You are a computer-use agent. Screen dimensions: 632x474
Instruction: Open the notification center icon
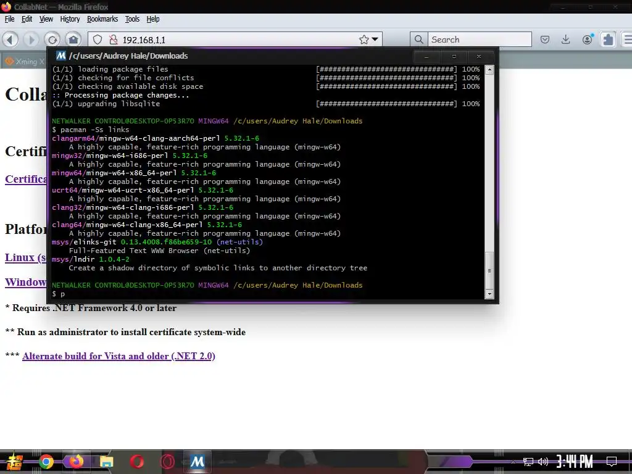[612, 462]
